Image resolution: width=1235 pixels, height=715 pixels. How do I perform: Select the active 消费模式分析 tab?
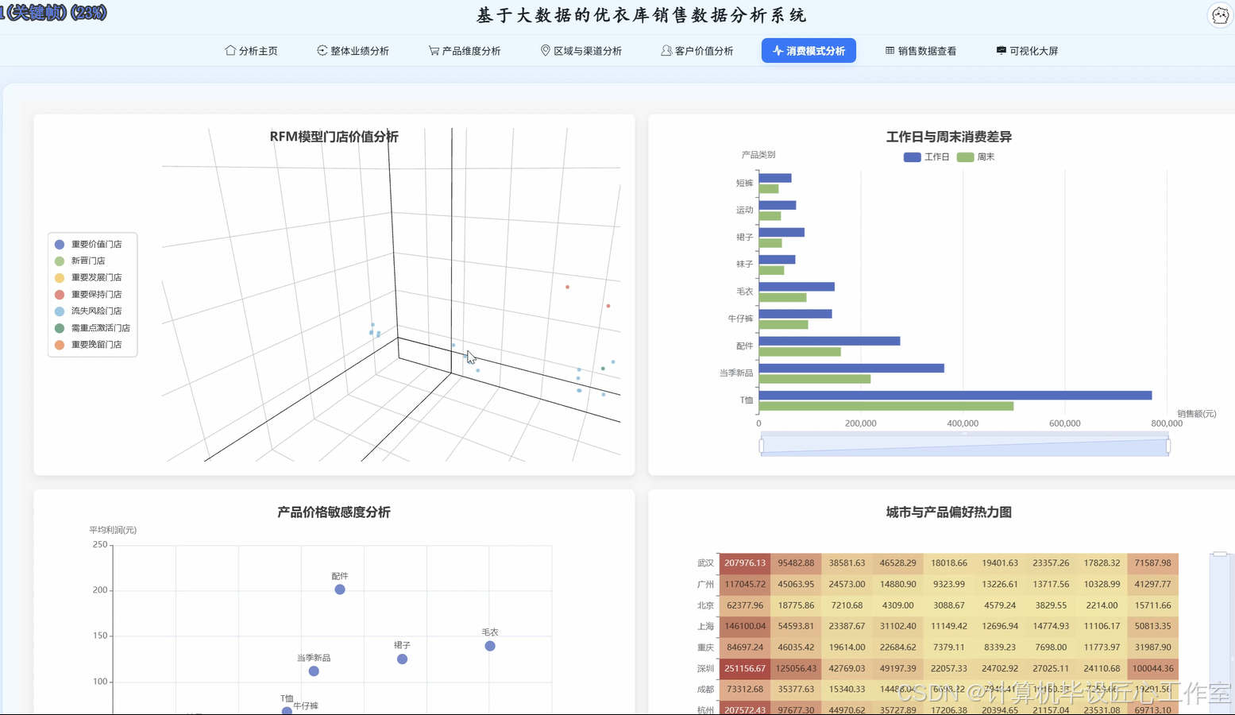(x=809, y=51)
